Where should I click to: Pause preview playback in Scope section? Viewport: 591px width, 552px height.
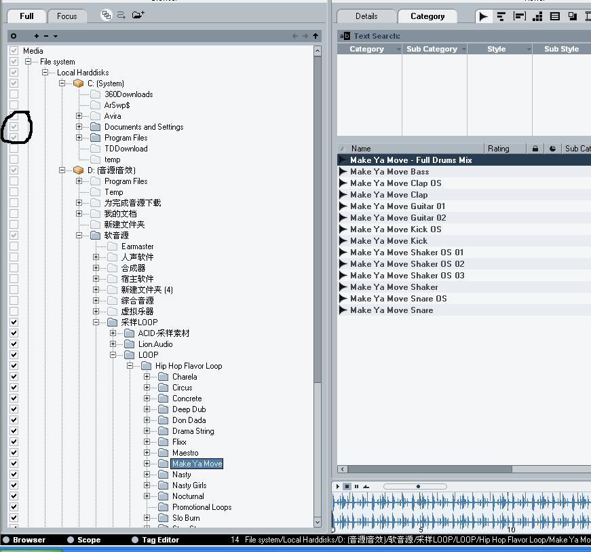click(x=356, y=486)
